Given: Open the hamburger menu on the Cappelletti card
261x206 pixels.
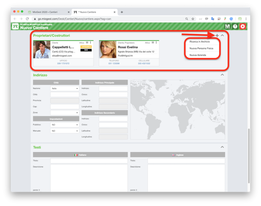Looking at the screenshot, I should click(x=87, y=43).
